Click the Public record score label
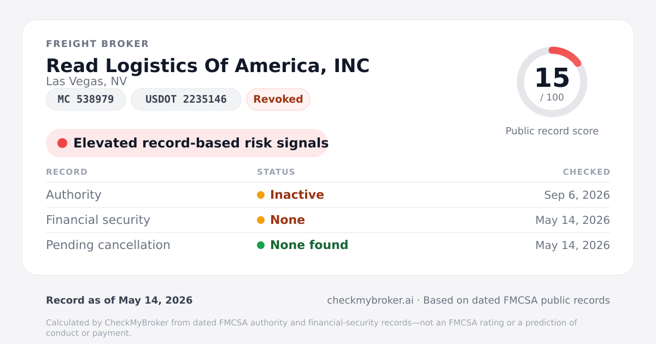The image size is (656, 344). click(552, 131)
